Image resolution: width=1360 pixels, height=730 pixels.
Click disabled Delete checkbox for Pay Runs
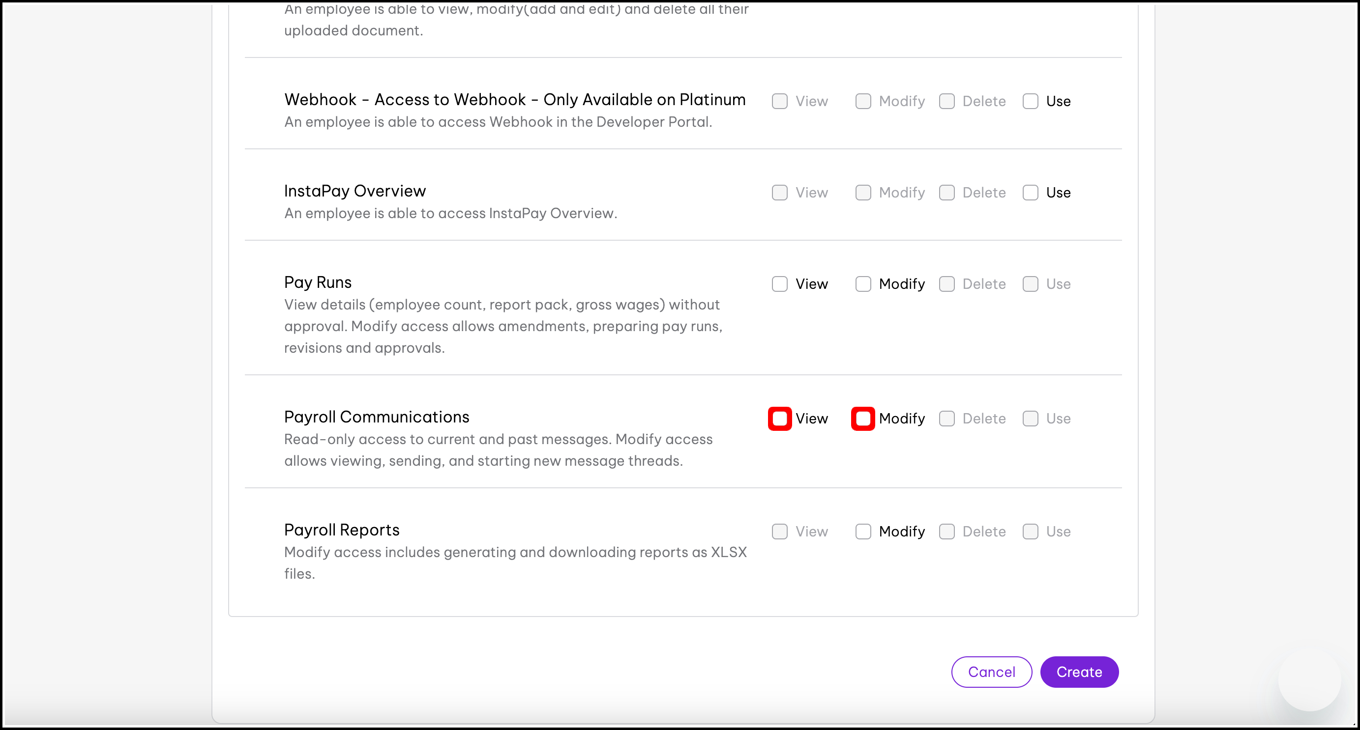(x=946, y=284)
